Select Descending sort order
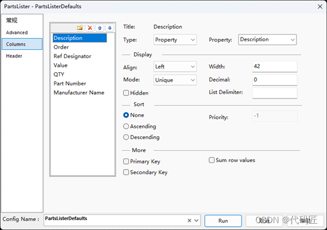 pos(126,137)
